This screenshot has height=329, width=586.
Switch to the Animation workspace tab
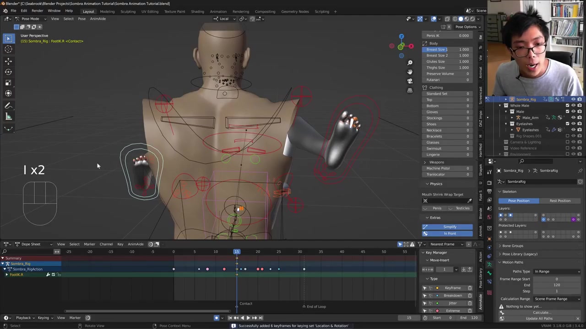click(218, 11)
